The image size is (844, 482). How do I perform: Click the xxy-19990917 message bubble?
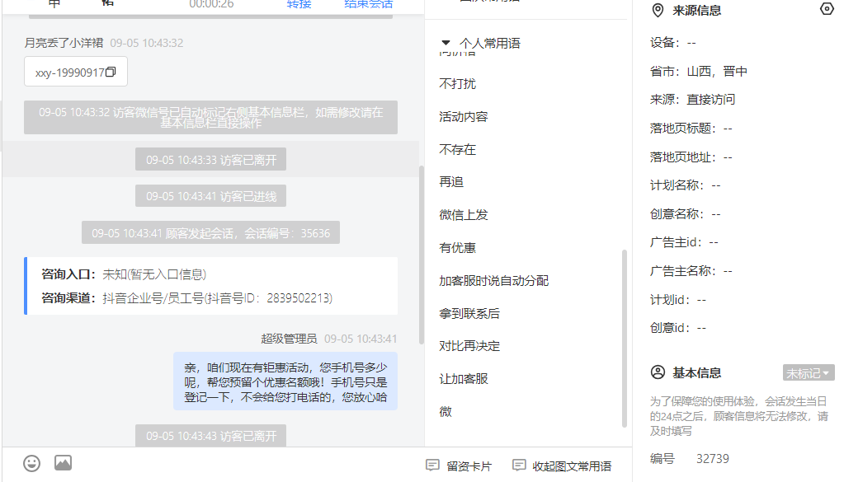click(76, 72)
